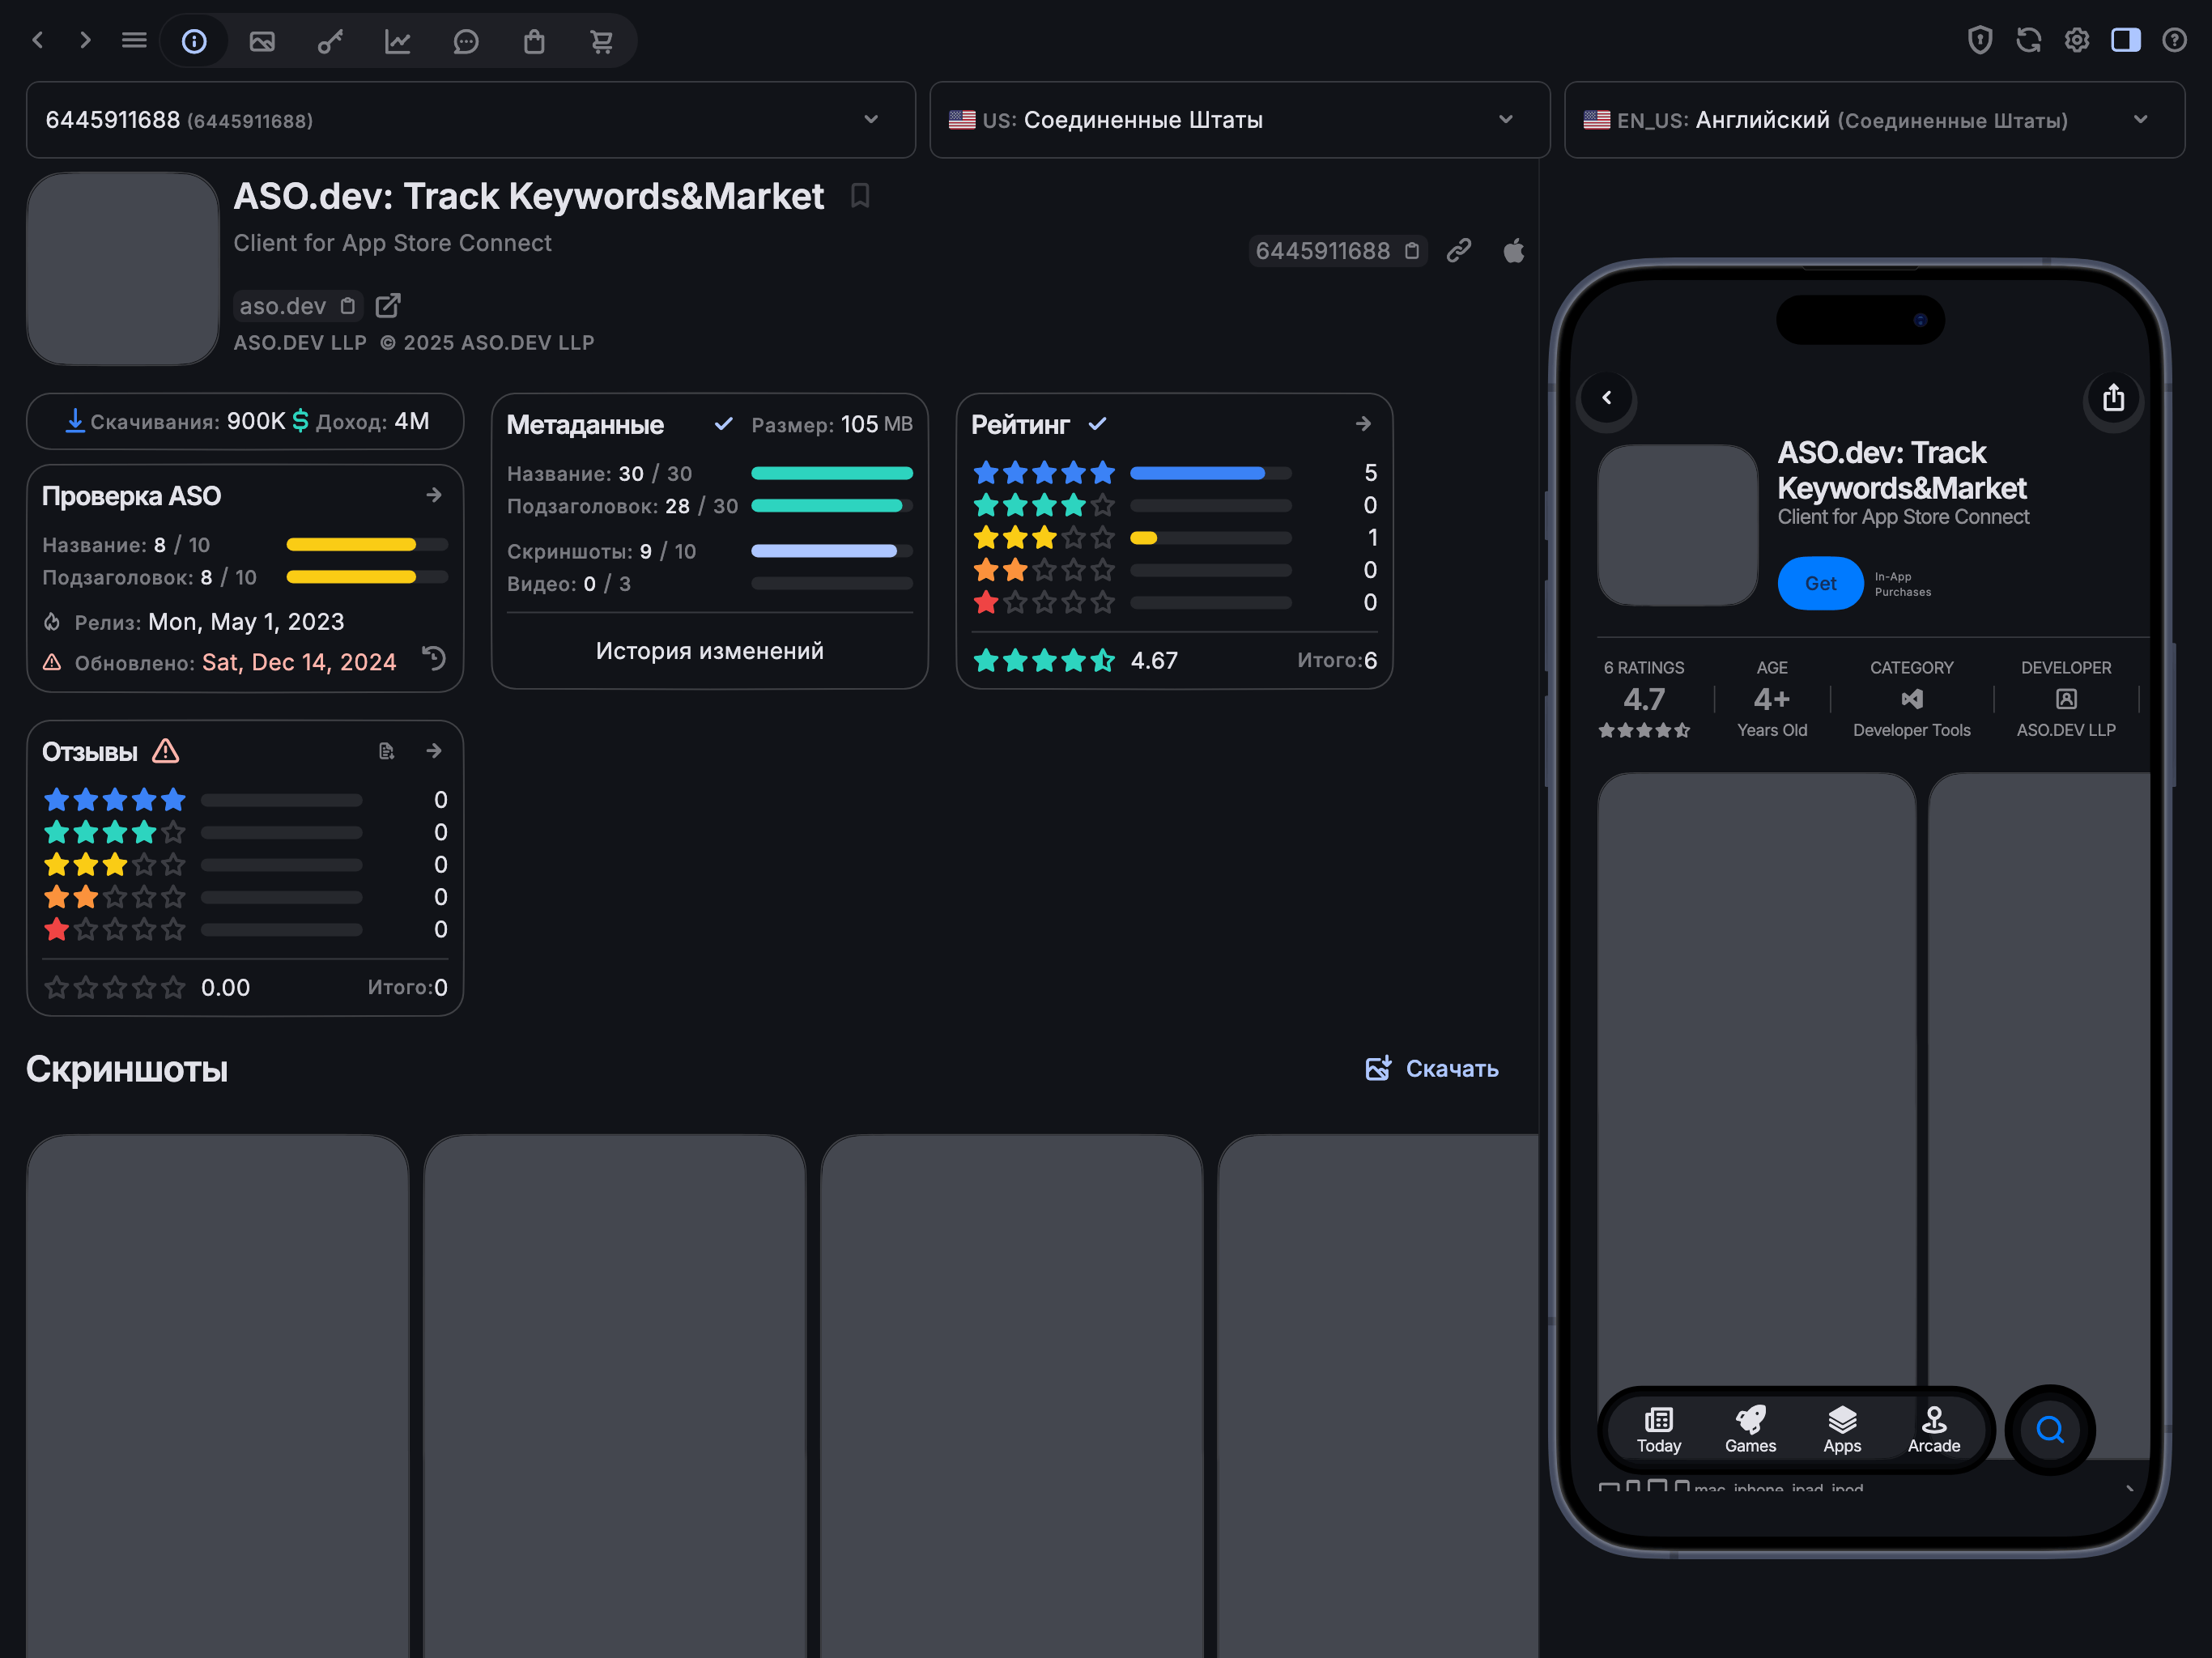
Task: Switch to the keywords tab with key icon
Action: 330,41
